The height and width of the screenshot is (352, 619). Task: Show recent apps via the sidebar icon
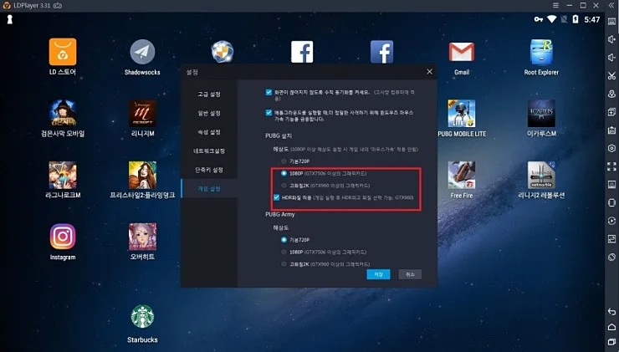611,342
